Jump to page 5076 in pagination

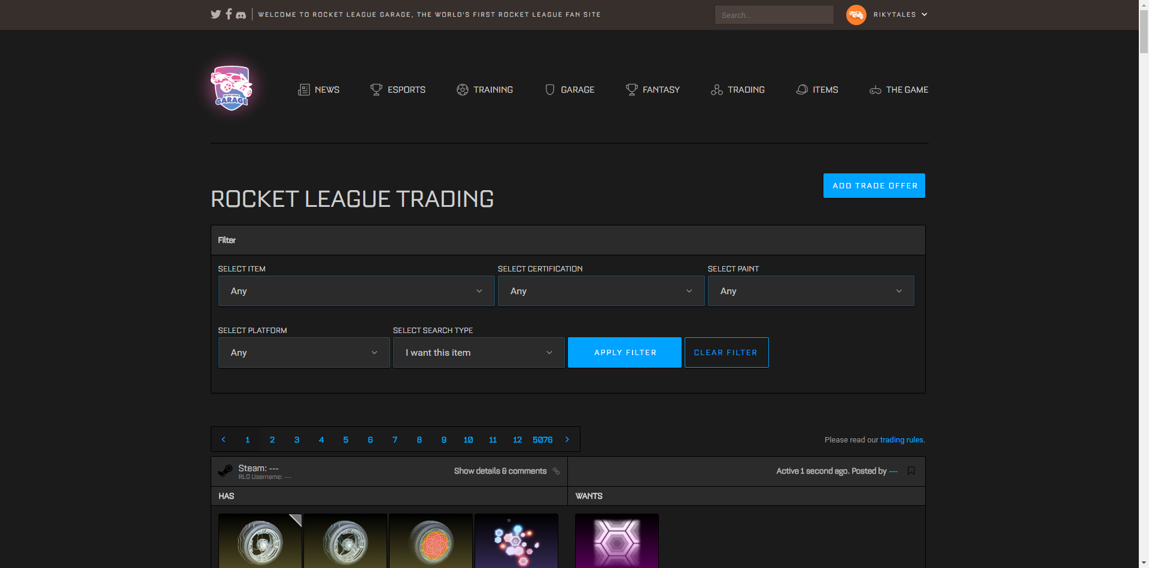coord(542,439)
